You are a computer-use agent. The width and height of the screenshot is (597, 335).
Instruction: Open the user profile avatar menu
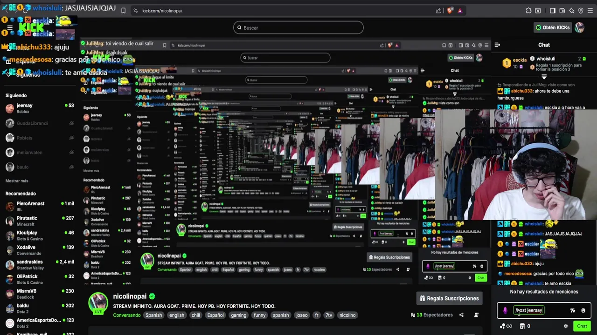tap(580, 27)
